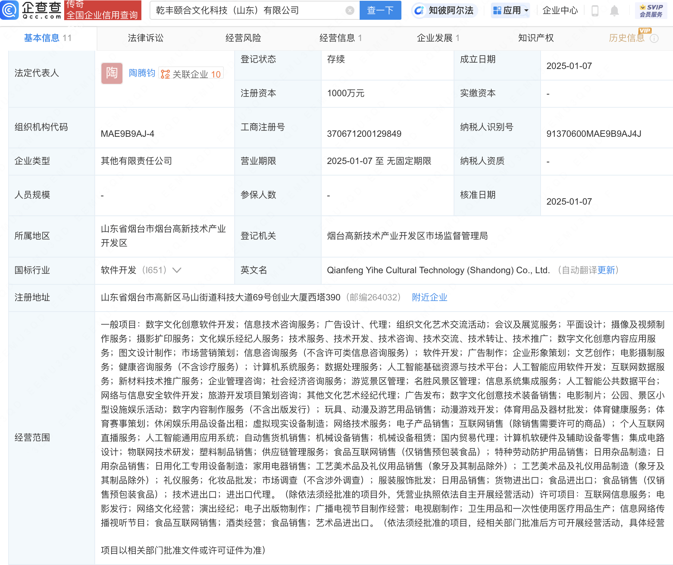Click the 陶 avatar thumbnail

point(112,73)
